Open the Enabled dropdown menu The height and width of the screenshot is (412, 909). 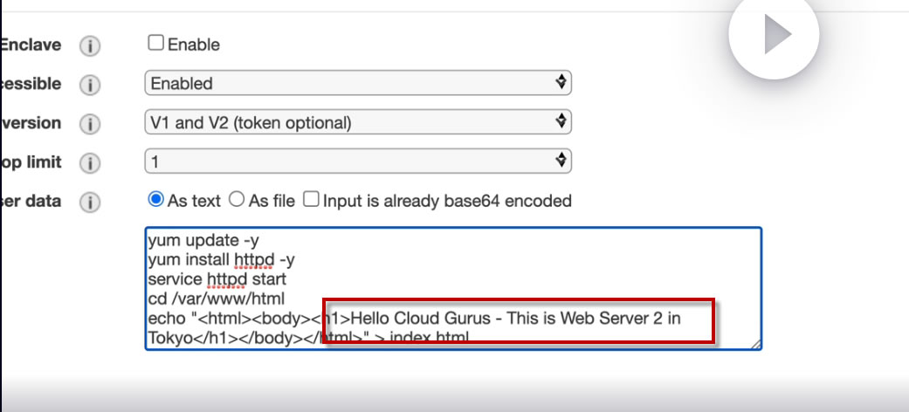[x=358, y=83]
